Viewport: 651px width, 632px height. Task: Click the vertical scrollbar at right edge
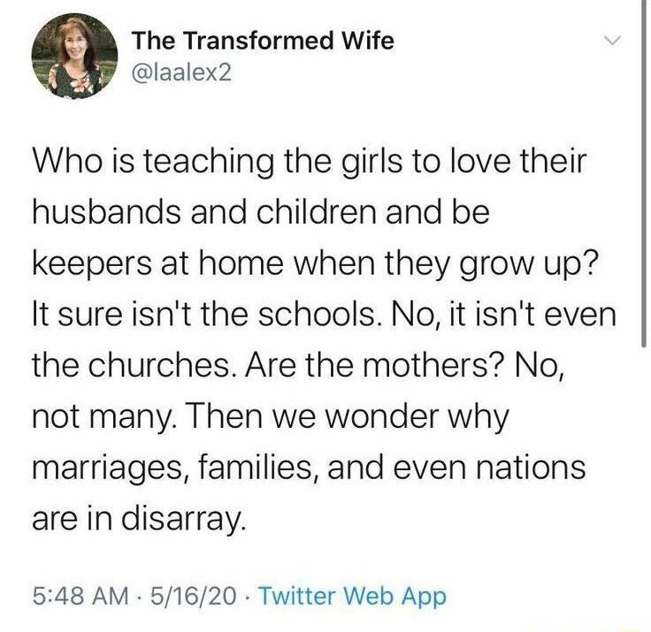[645, 177]
